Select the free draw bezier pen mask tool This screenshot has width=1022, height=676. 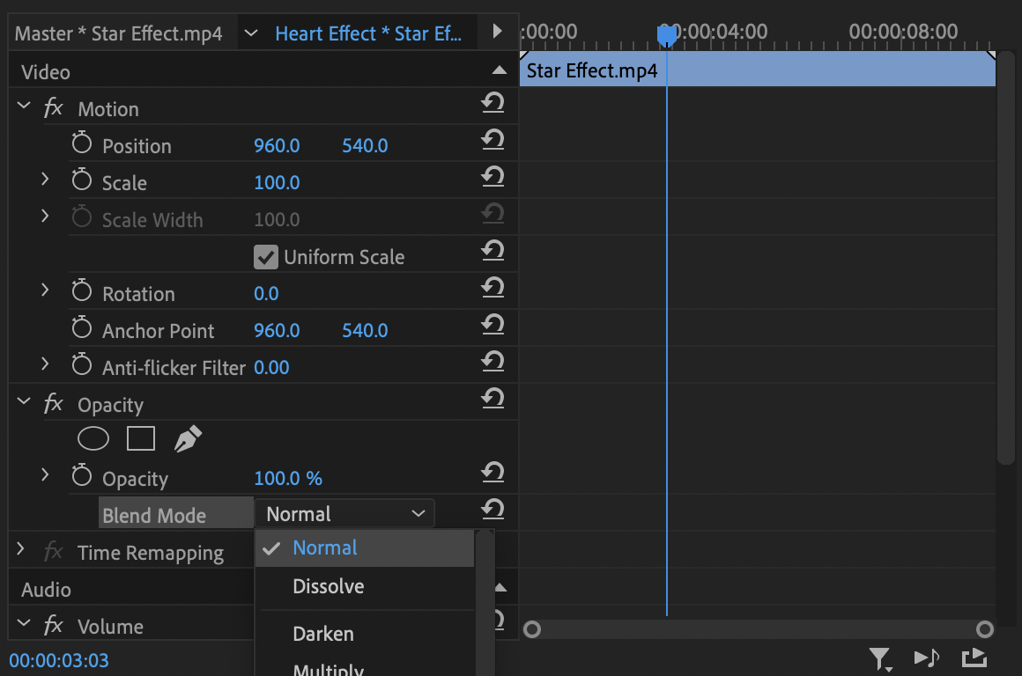[x=188, y=438]
